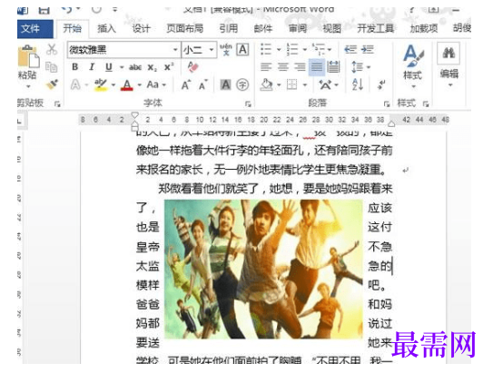The width and height of the screenshot is (493, 373).
Task: Click the Sort A-Z icon
Action: coord(358,84)
